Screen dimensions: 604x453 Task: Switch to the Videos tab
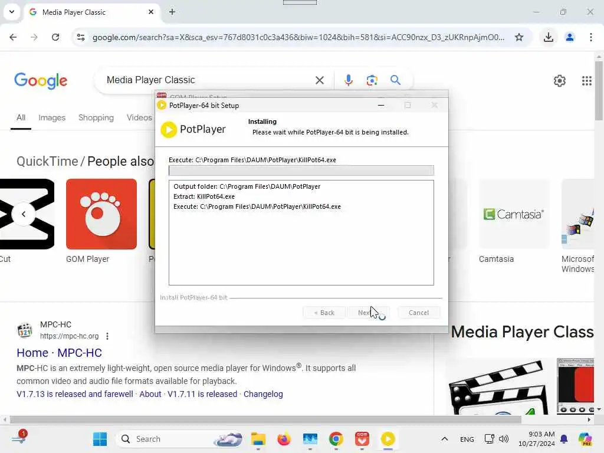point(139,118)
